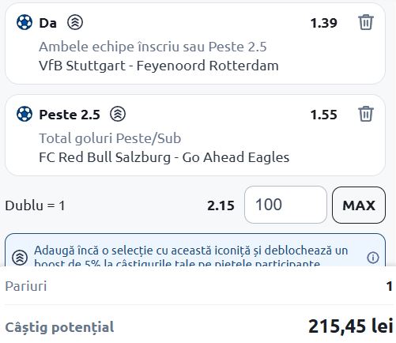Click the boost arrows icon next to Da
Image resolution: width=396 pixels, height=343 pixels.
(x=75, y=22)
